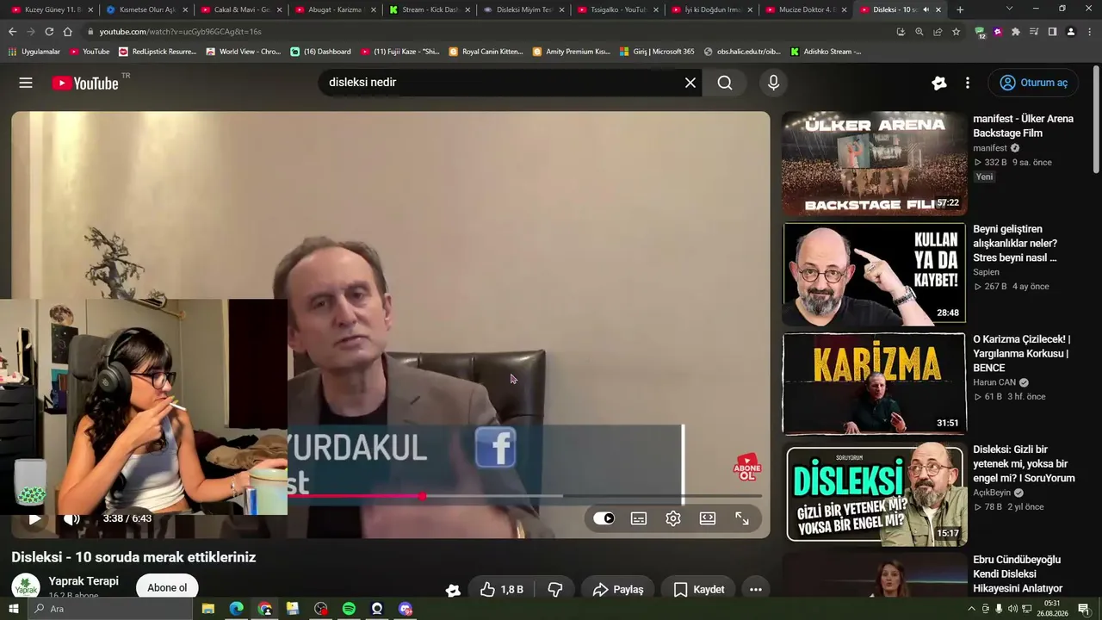The height and width of the screenshot is (620, 1102).
Task: Open Chrome media controls icon
Action: 1034,32
